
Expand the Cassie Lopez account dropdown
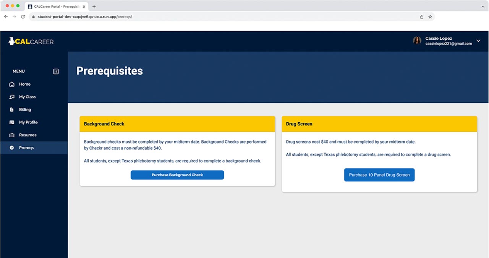coord(478,41)
